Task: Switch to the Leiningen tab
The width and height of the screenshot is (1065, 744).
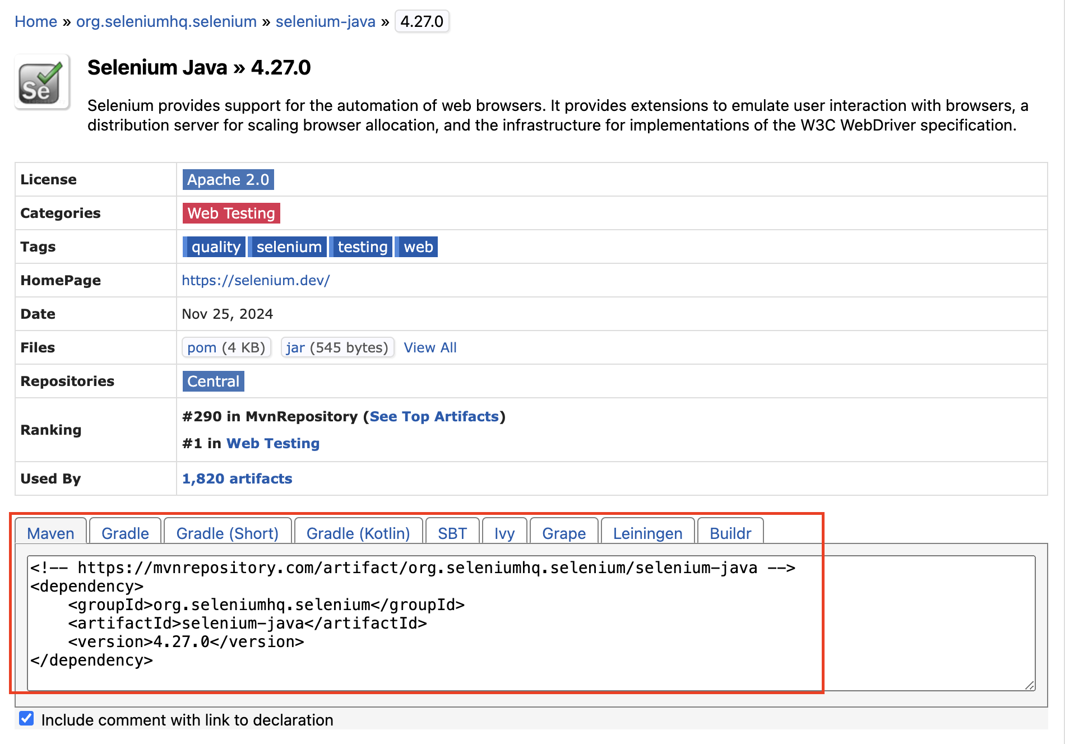Action: tap(647, 532)
